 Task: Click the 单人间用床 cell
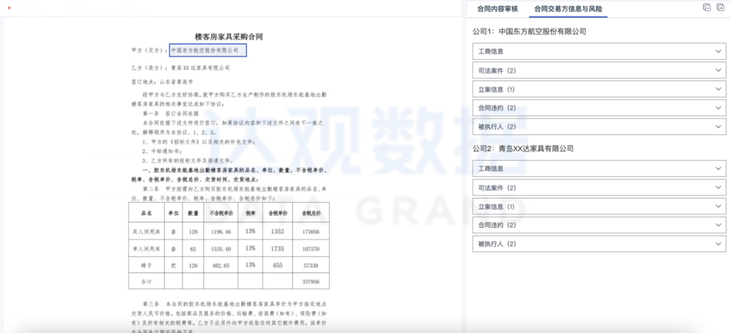point(146,249)
